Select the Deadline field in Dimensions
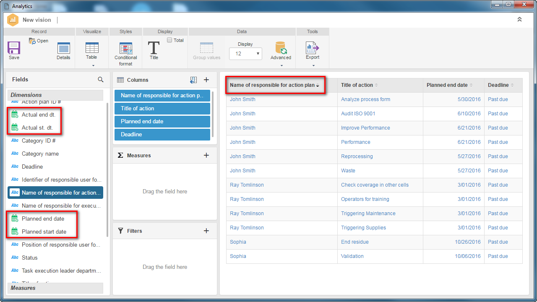This screenshot has height=302, width=537. pos(55,167)
